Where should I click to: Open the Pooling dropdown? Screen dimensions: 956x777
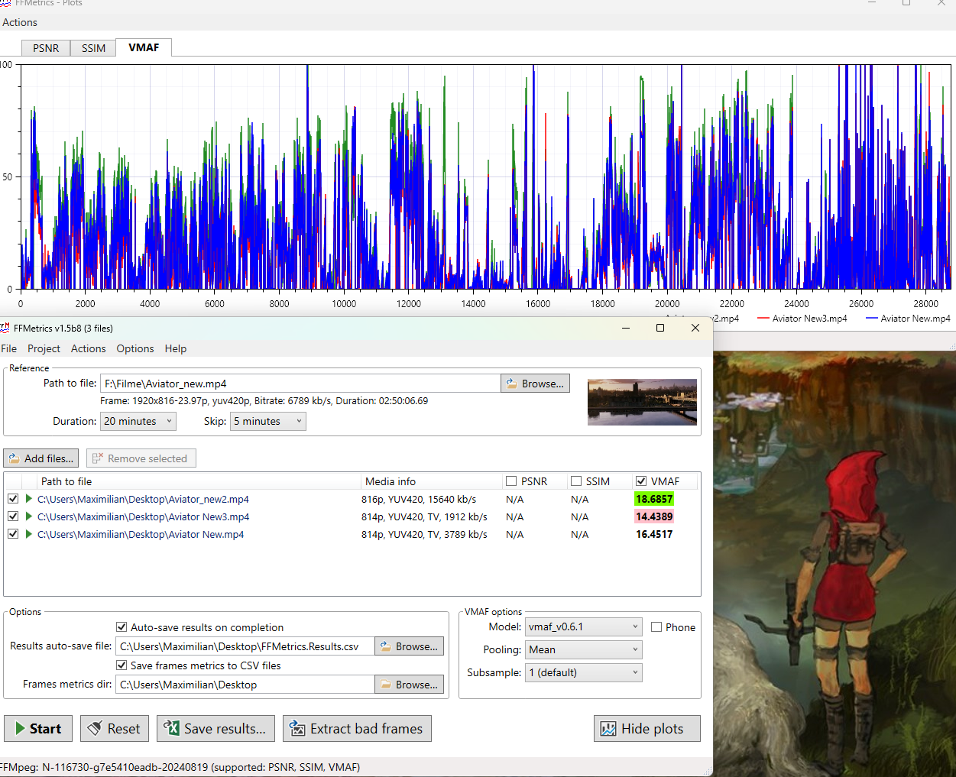coord(584,649)
